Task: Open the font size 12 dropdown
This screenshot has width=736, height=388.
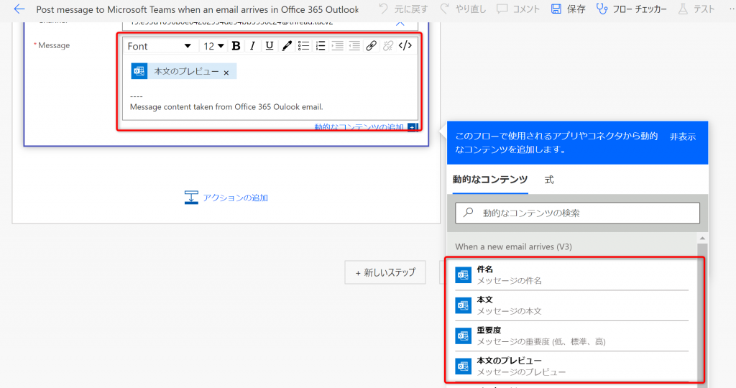Action: 213,46
